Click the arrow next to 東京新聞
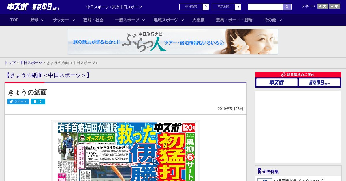The image size is (346, 181). [238, 7]
